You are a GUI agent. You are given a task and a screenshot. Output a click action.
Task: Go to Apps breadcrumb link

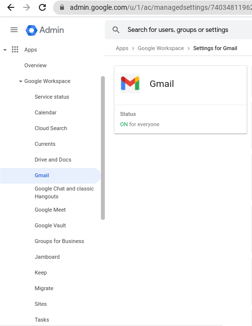pyautogui.click(x=122, y=48)
